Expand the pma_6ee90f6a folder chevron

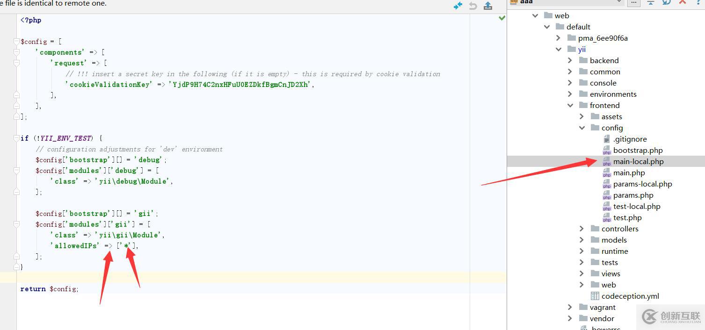[x=559, y=38]
